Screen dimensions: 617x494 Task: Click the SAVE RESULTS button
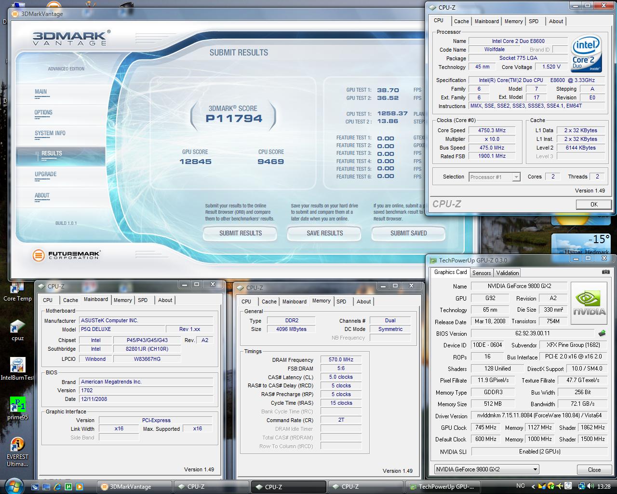tap(324, 233)
